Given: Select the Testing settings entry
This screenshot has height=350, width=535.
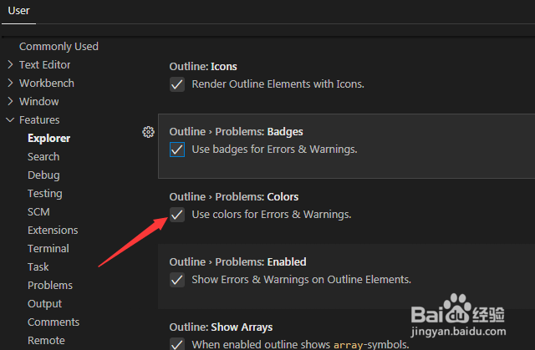Looking at the screenshot, I should pyautogui.click(x=45, y=194).
